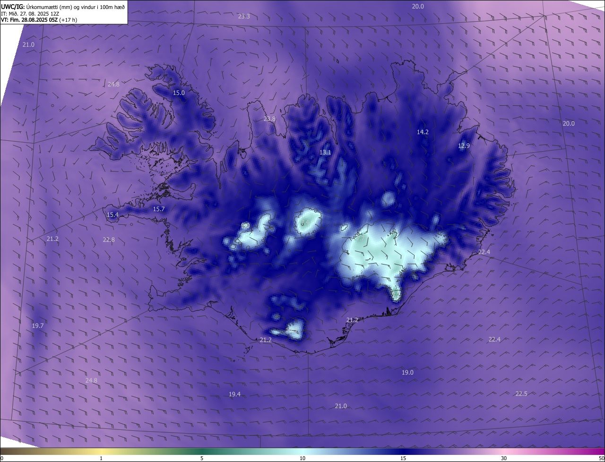
Task: Click the 13.1 value label on the map
Action: pos(325,152)
